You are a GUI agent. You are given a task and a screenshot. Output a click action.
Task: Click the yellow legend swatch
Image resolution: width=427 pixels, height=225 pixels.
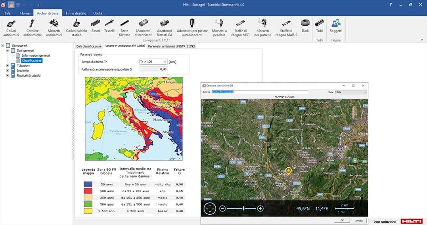click(88, 211)
